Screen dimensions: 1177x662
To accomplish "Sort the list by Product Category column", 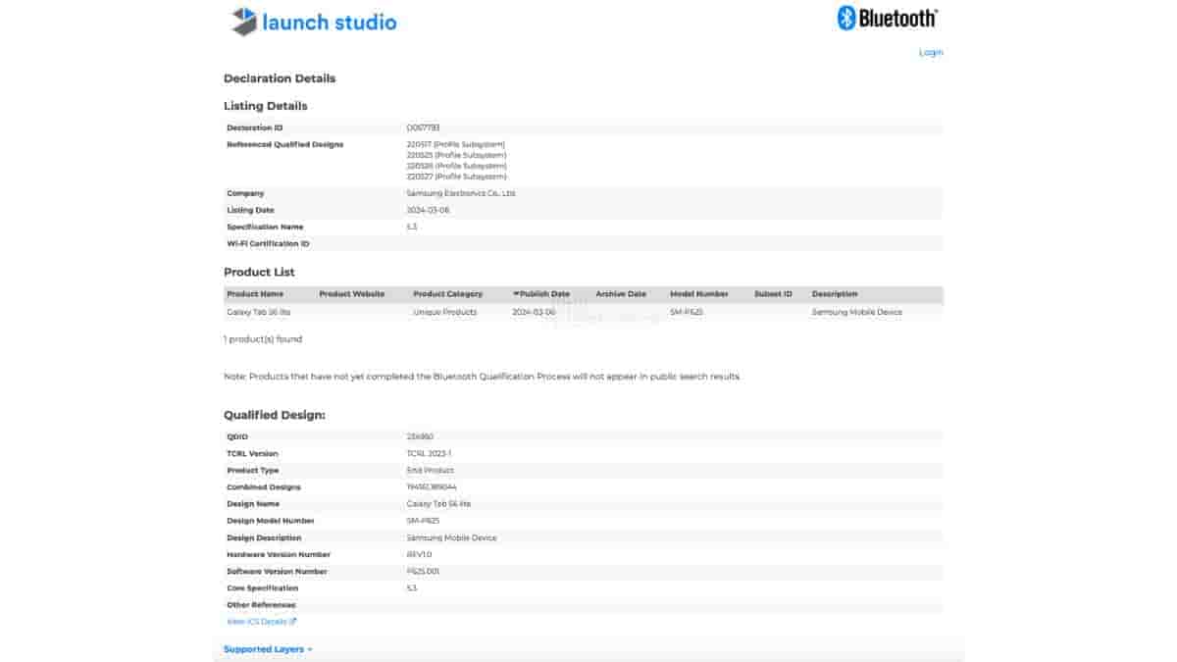I will click(x=447, y=294).
